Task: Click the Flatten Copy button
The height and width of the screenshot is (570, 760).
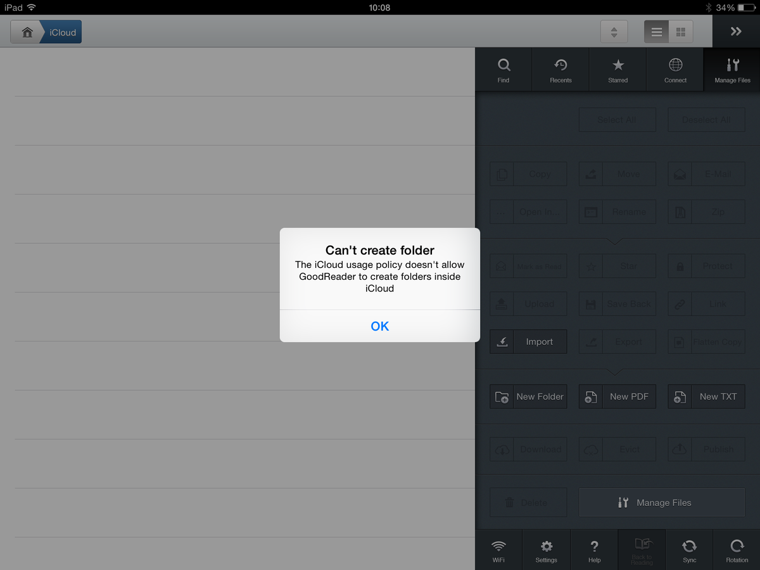Action: tap(707, 341)
